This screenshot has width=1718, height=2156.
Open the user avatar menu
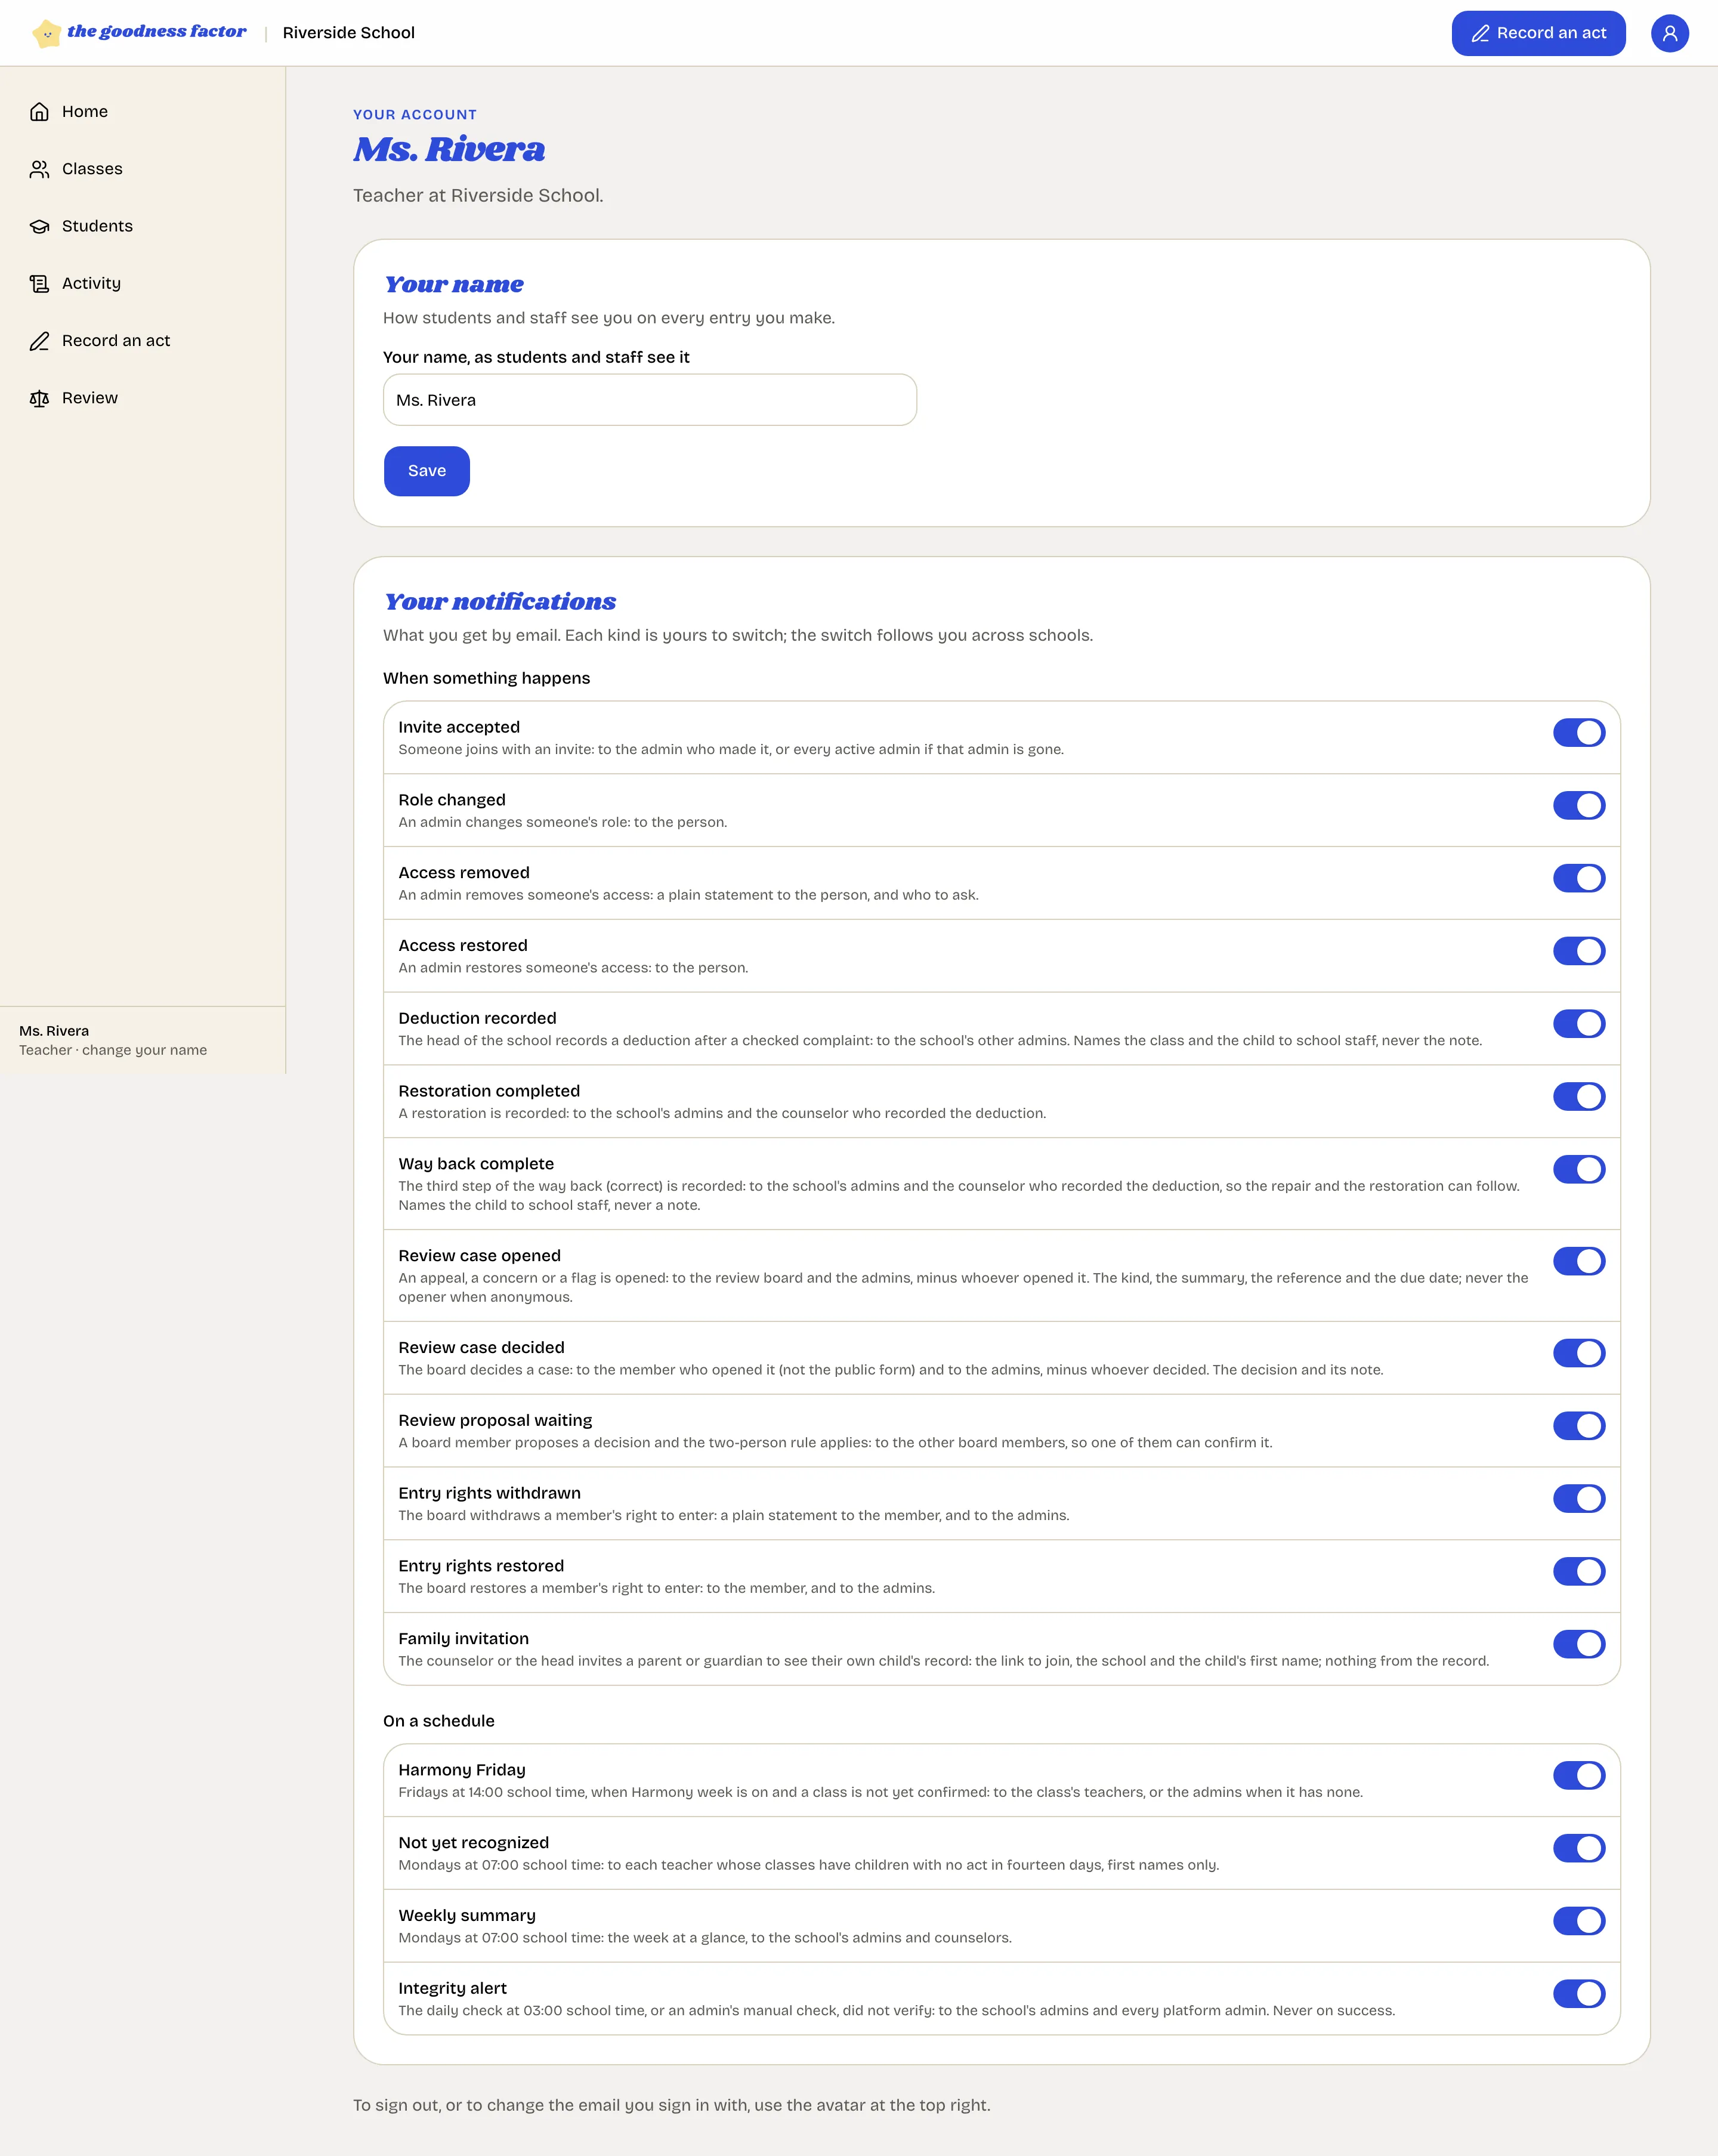coord(1669,33)
